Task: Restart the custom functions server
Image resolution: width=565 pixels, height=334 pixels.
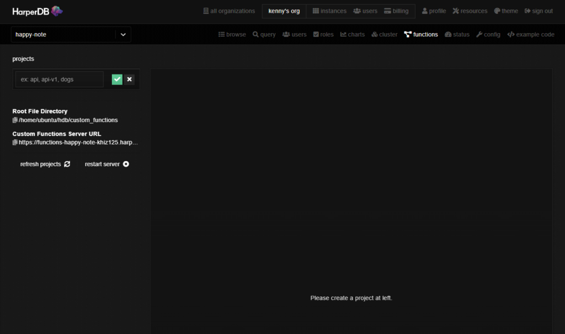Action: 107,164
